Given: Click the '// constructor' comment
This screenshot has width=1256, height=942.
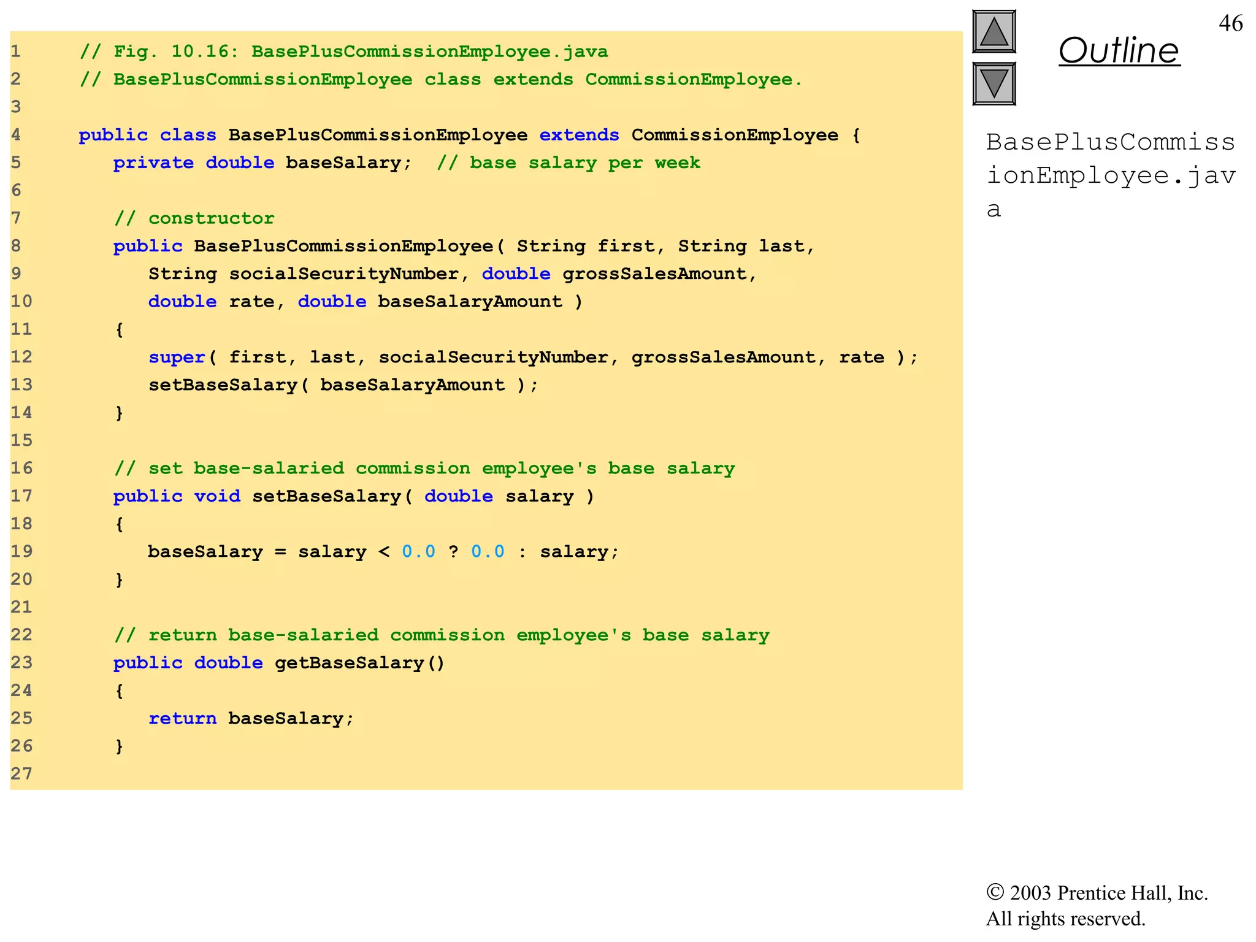Looking at the screenshot, I should click(x=194, y=218).
